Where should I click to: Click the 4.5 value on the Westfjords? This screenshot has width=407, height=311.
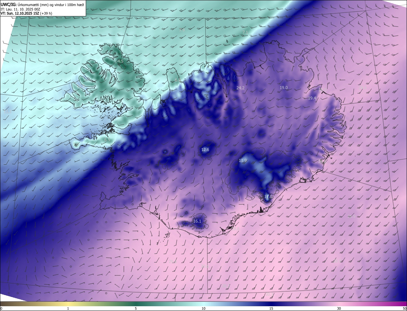point(120,61)
